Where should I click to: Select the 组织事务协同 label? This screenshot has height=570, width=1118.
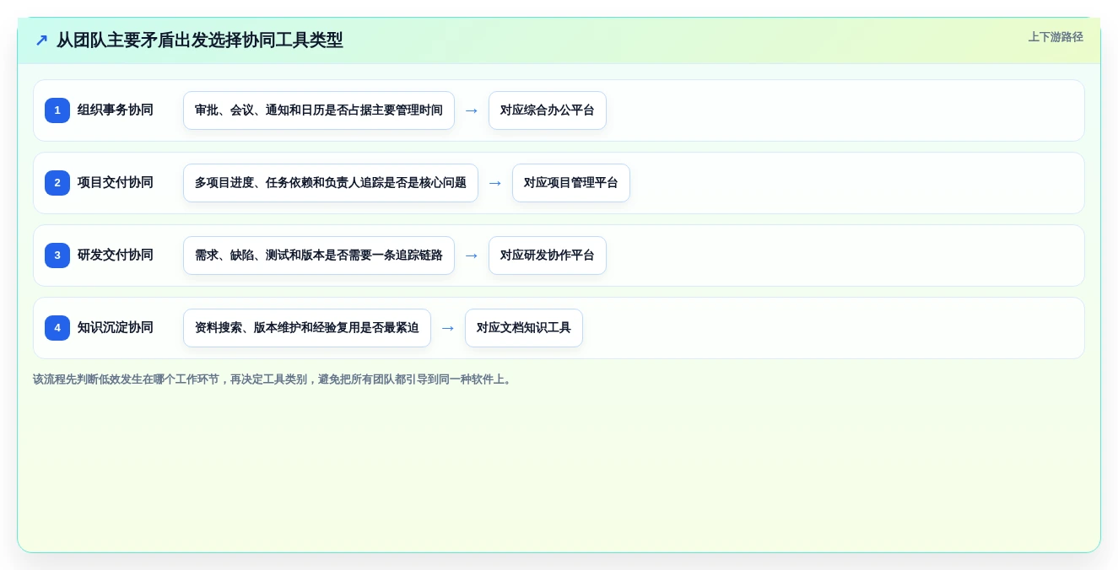[116, 110]
